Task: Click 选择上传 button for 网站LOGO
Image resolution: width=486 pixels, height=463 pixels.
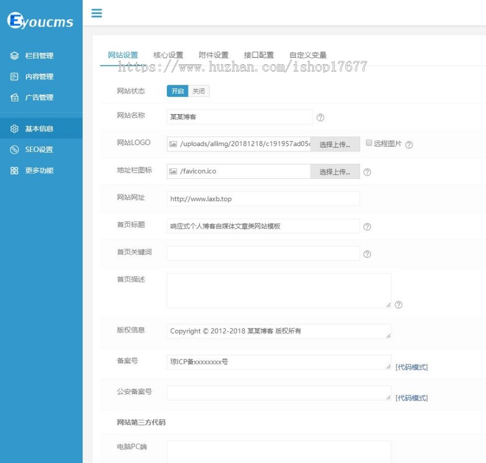Action: point(335,144)
